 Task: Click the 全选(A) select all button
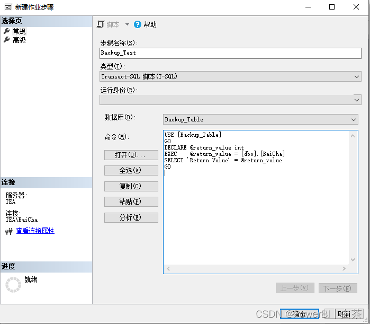[131, 170]
